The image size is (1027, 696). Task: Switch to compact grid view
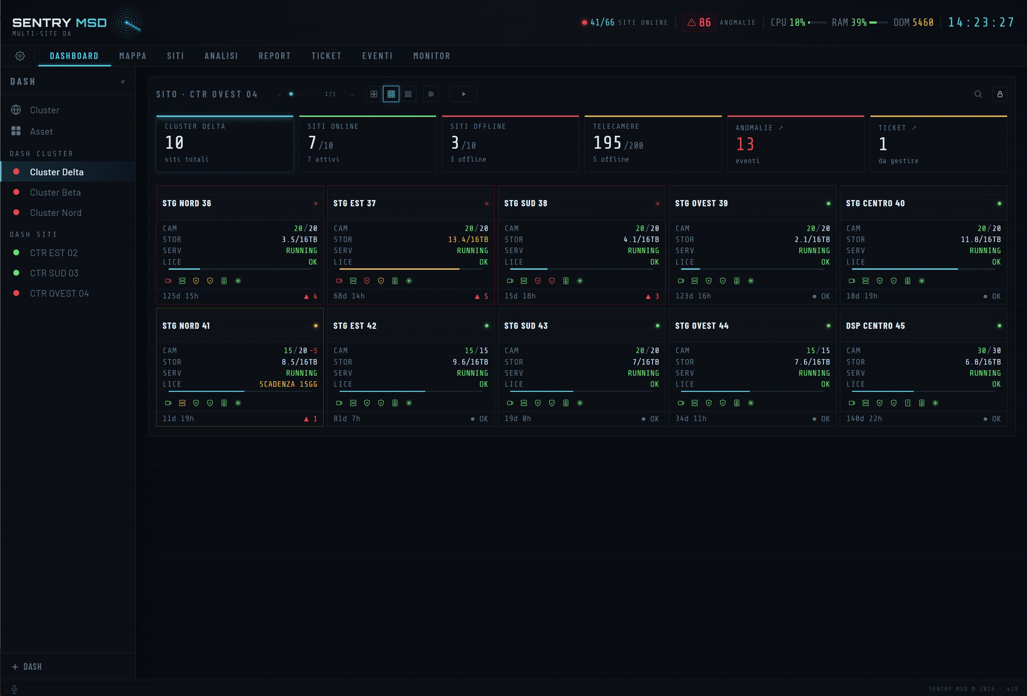coord(391,94)
